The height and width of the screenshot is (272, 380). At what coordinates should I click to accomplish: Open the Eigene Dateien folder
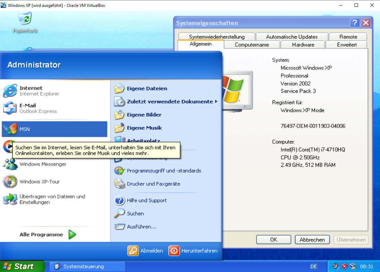pyautogui.click(x=166, y=88)
